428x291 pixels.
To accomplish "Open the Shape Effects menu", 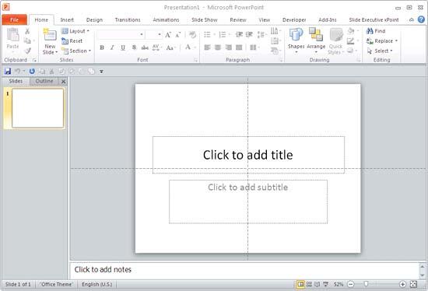I will click(352, 51).
